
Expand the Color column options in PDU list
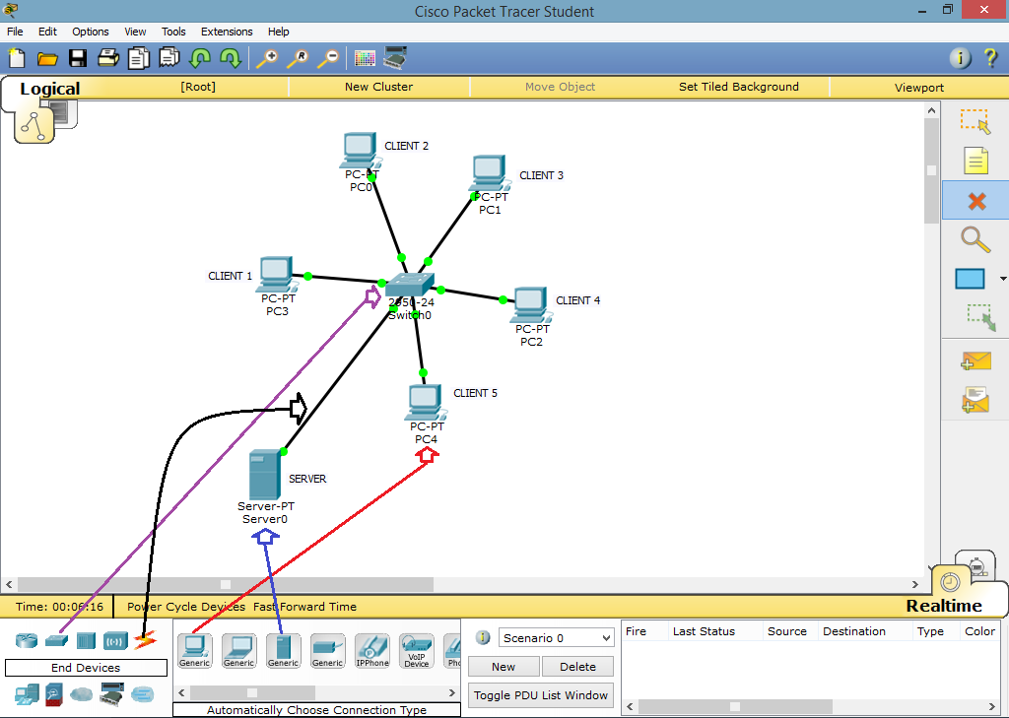click(x=979, y=631)
